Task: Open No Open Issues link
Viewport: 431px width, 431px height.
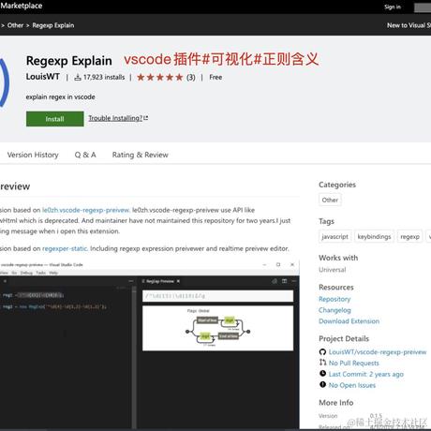Action: pyautogui.click(x=352, y=385)
